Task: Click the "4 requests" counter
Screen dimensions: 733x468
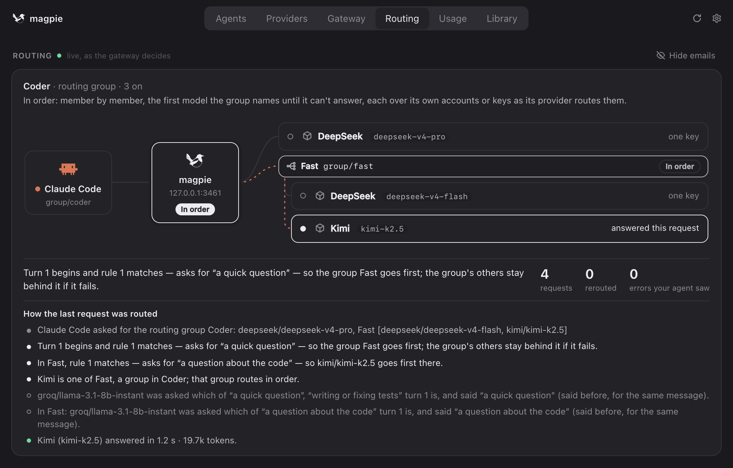Action: pyautogui.click(x=556, y=280)
